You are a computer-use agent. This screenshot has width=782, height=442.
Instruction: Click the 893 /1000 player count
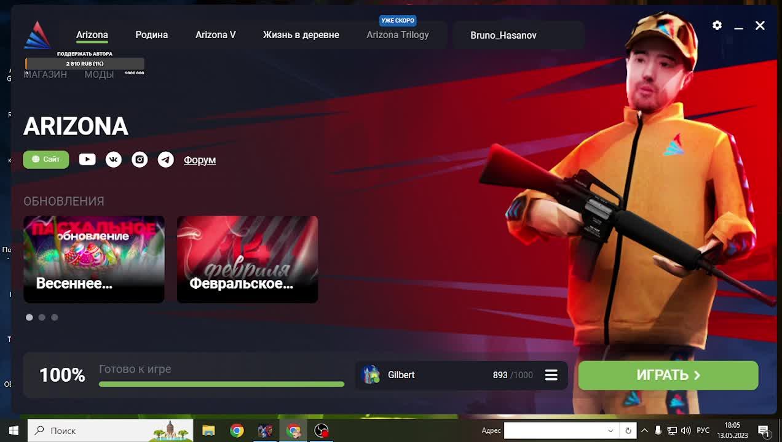[513, 375]
